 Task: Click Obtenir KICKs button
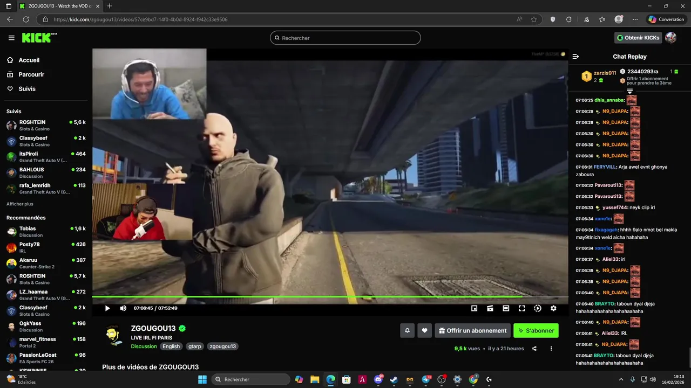(638, 38)
